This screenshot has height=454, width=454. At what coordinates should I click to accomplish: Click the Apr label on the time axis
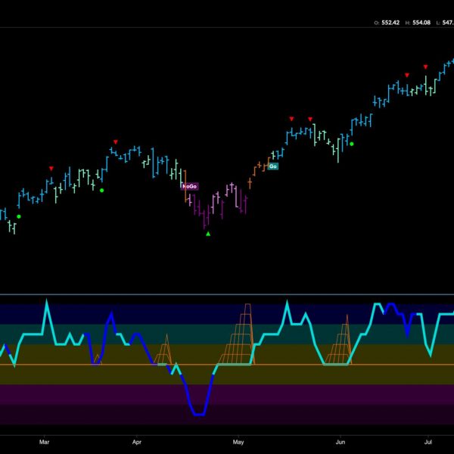pyautogui.click(x=137, y=442)
